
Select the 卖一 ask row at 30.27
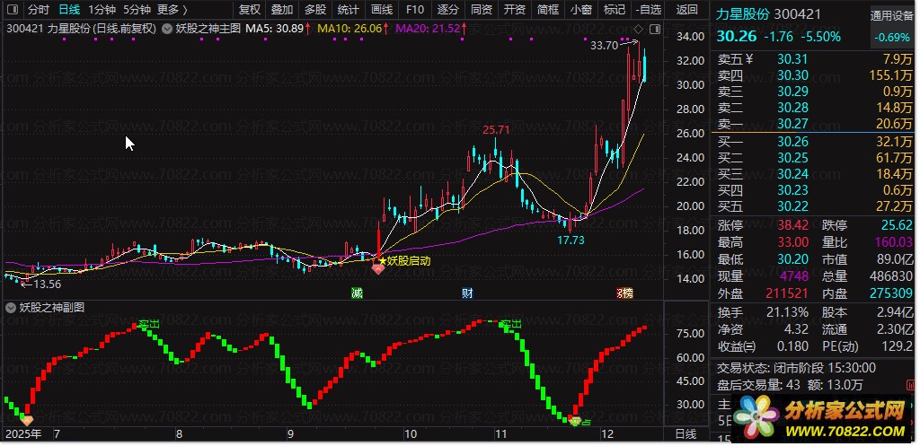814,124
